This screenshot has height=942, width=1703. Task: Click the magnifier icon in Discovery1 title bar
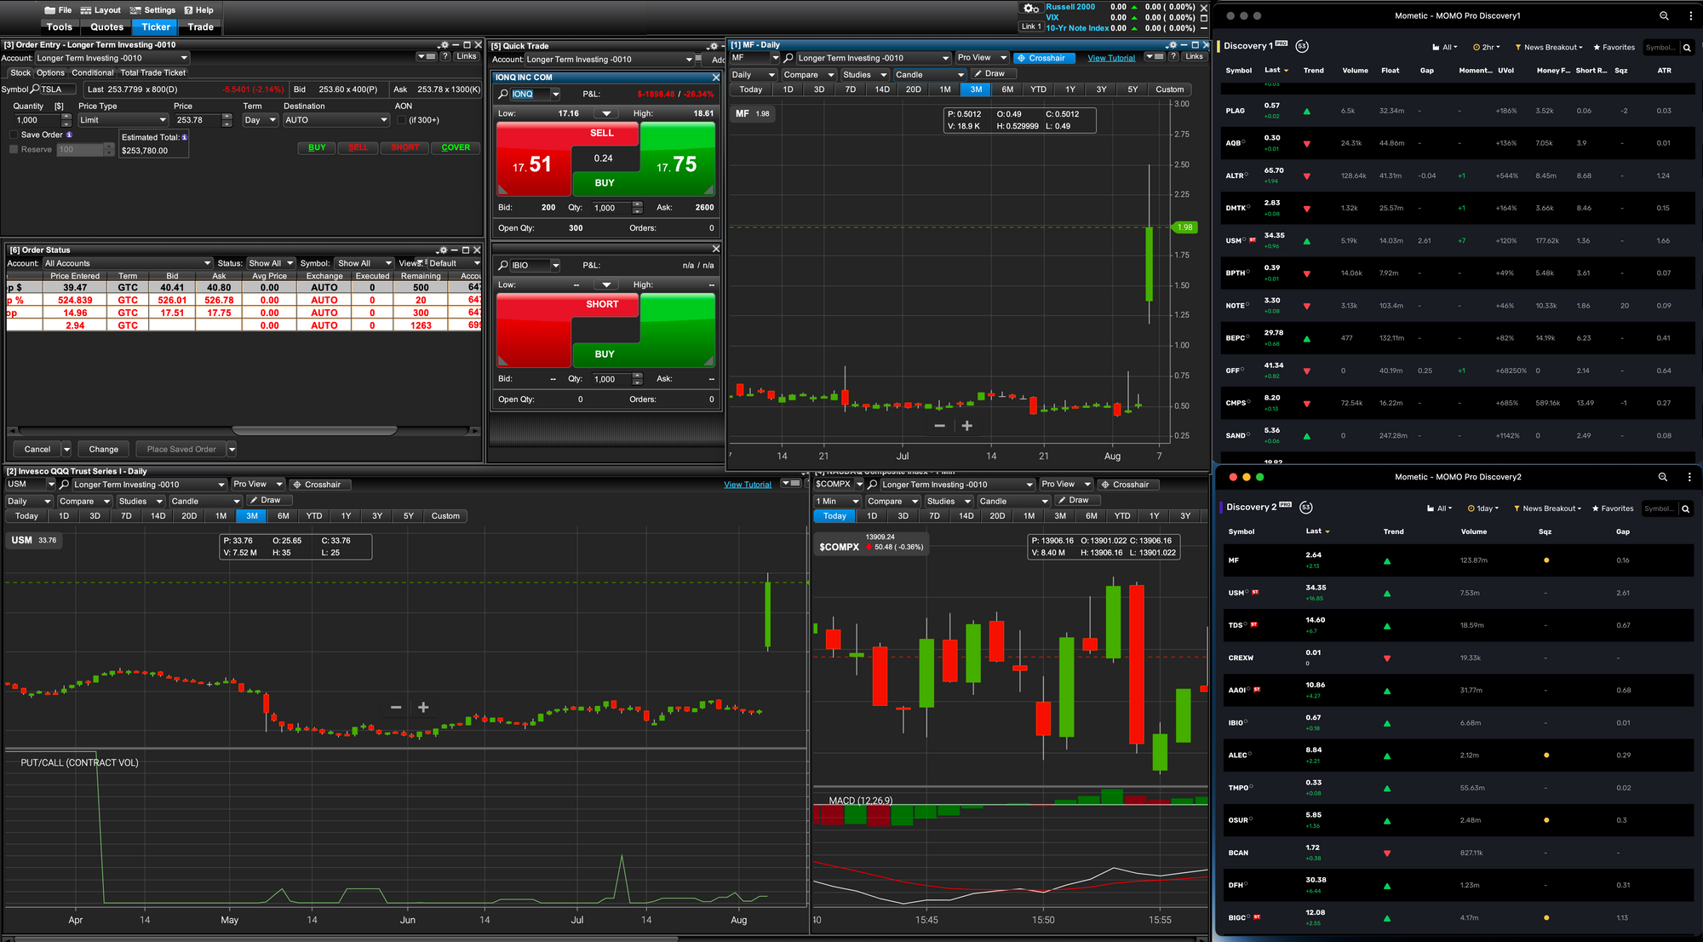click(x=1664, y=15)
